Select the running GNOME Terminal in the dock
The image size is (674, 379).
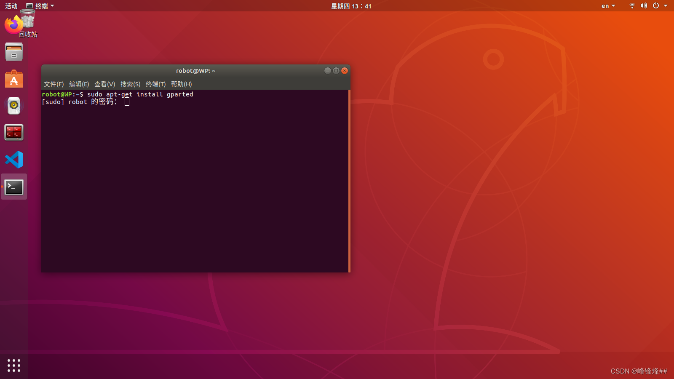coord(14,187)
